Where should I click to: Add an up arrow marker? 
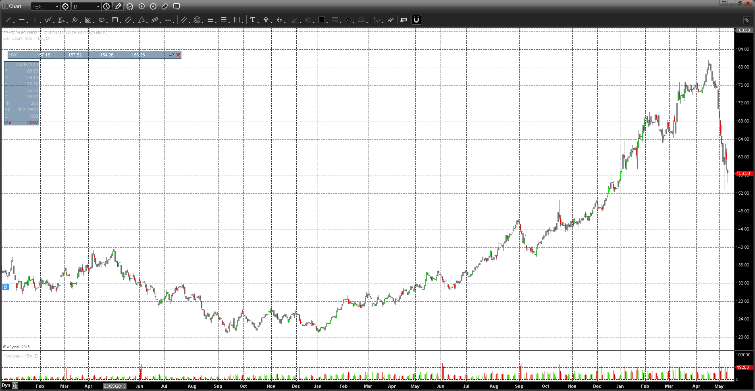[266, 20]
